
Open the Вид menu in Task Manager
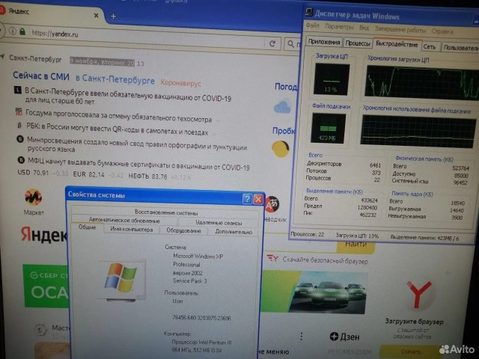pos(364,28)
